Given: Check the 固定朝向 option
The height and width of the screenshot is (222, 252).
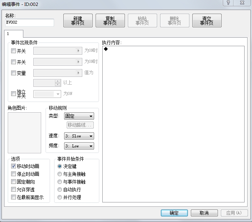Looking at the screenshot, I should 13,182.
